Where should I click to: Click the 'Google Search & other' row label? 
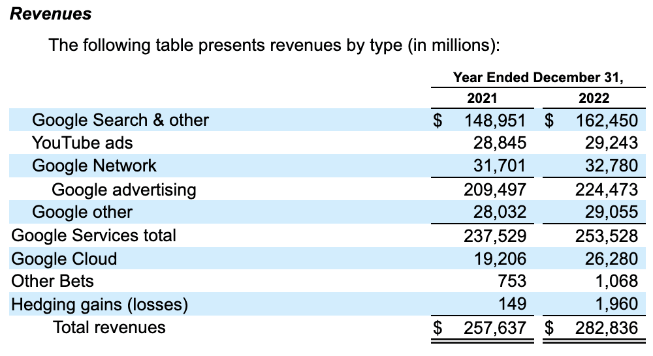coord(120,120)
